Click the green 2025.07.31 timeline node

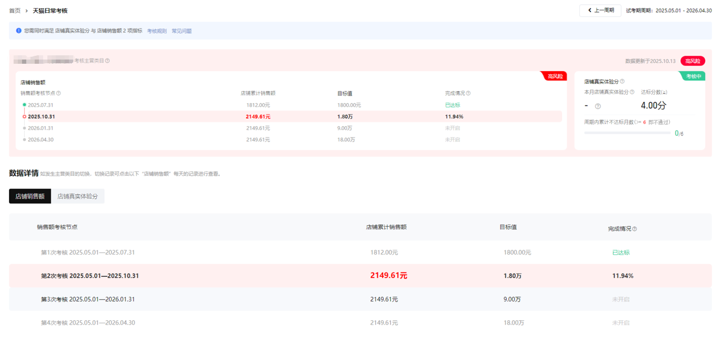tap(24, 105)
